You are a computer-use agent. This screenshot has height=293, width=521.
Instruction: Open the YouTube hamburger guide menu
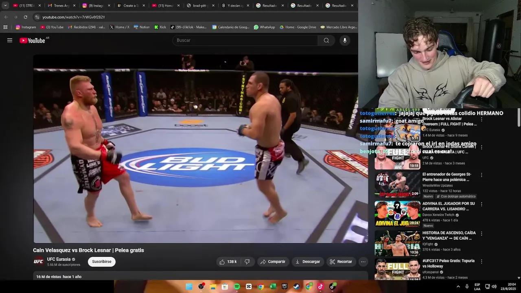(10, 40)
